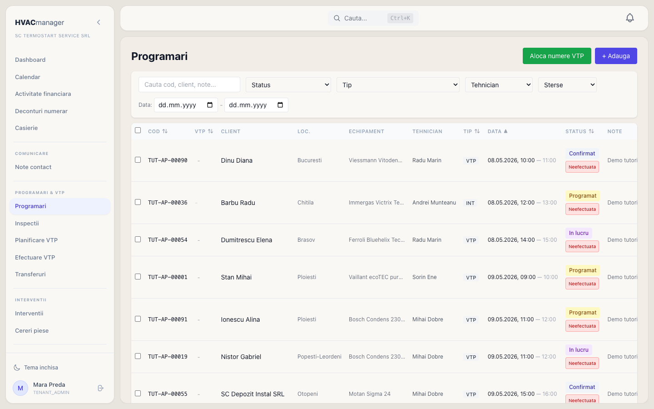Check row TUT-AP-00036 checkbox

tap(138, 202)
